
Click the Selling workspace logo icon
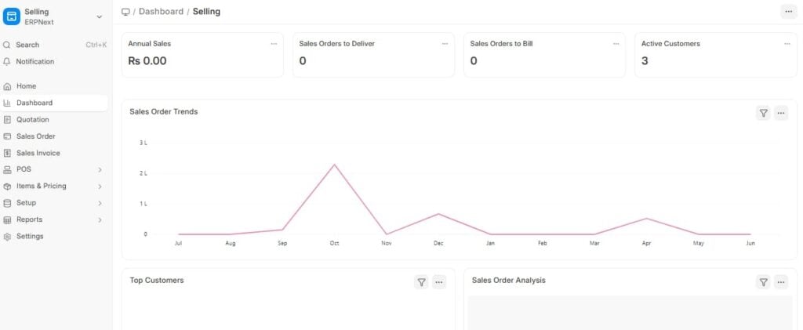[12, 16]
